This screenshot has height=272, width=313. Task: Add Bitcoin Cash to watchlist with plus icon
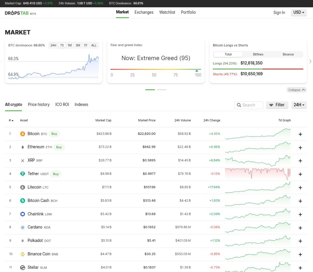pos(300,201)
